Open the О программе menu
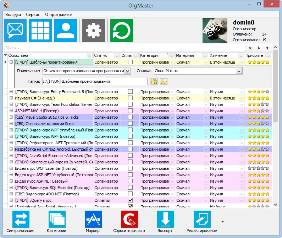This screenshot has width=282, height=238. coord(58,15)
